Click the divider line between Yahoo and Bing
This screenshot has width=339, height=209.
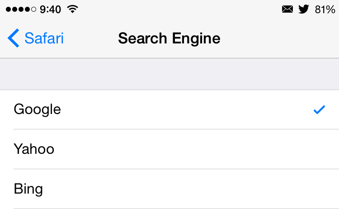176,169
